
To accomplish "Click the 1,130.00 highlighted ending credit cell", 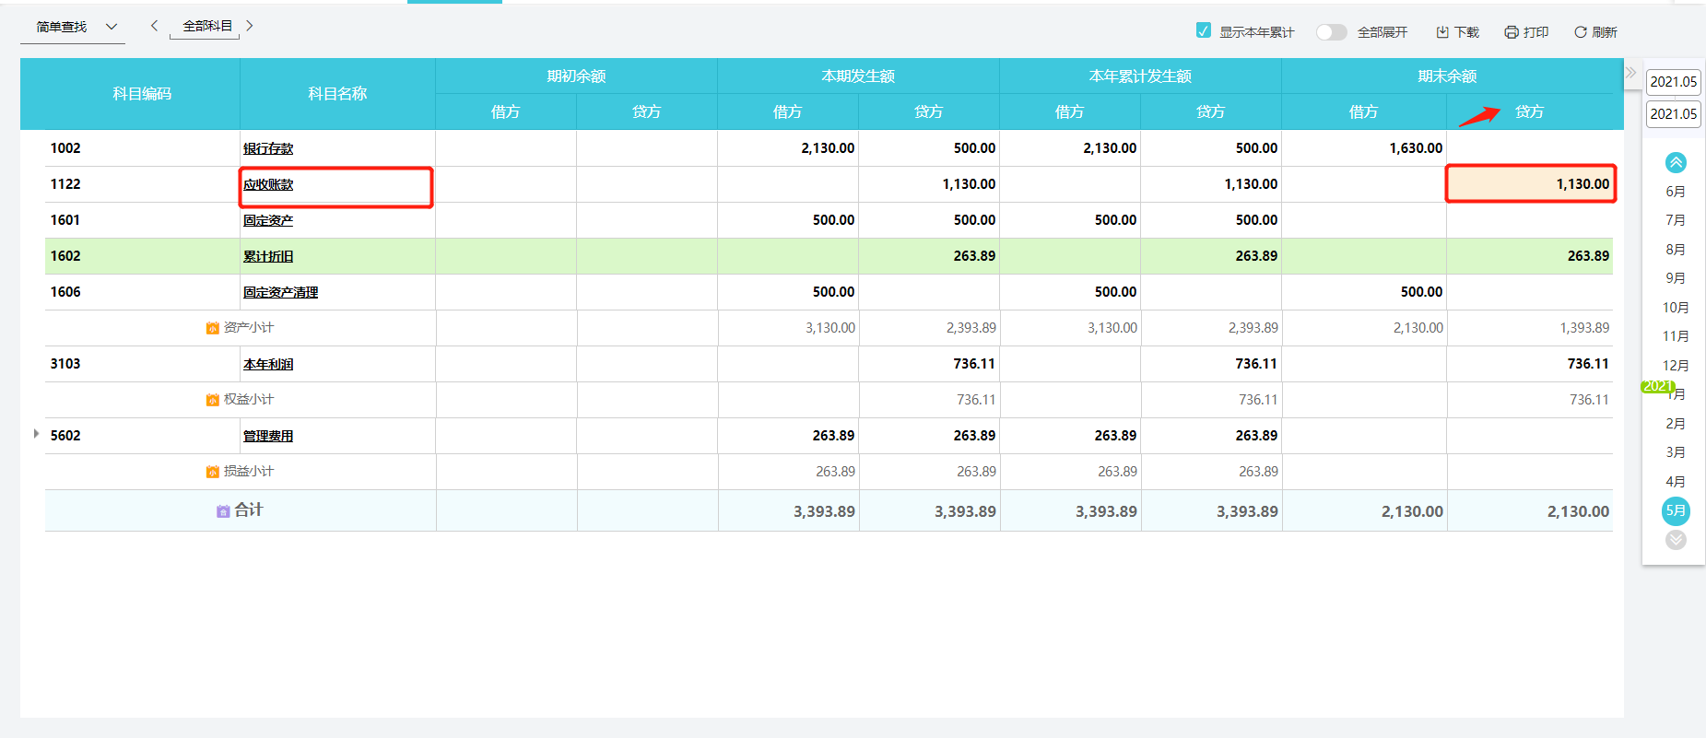I will pos(1530,184).
